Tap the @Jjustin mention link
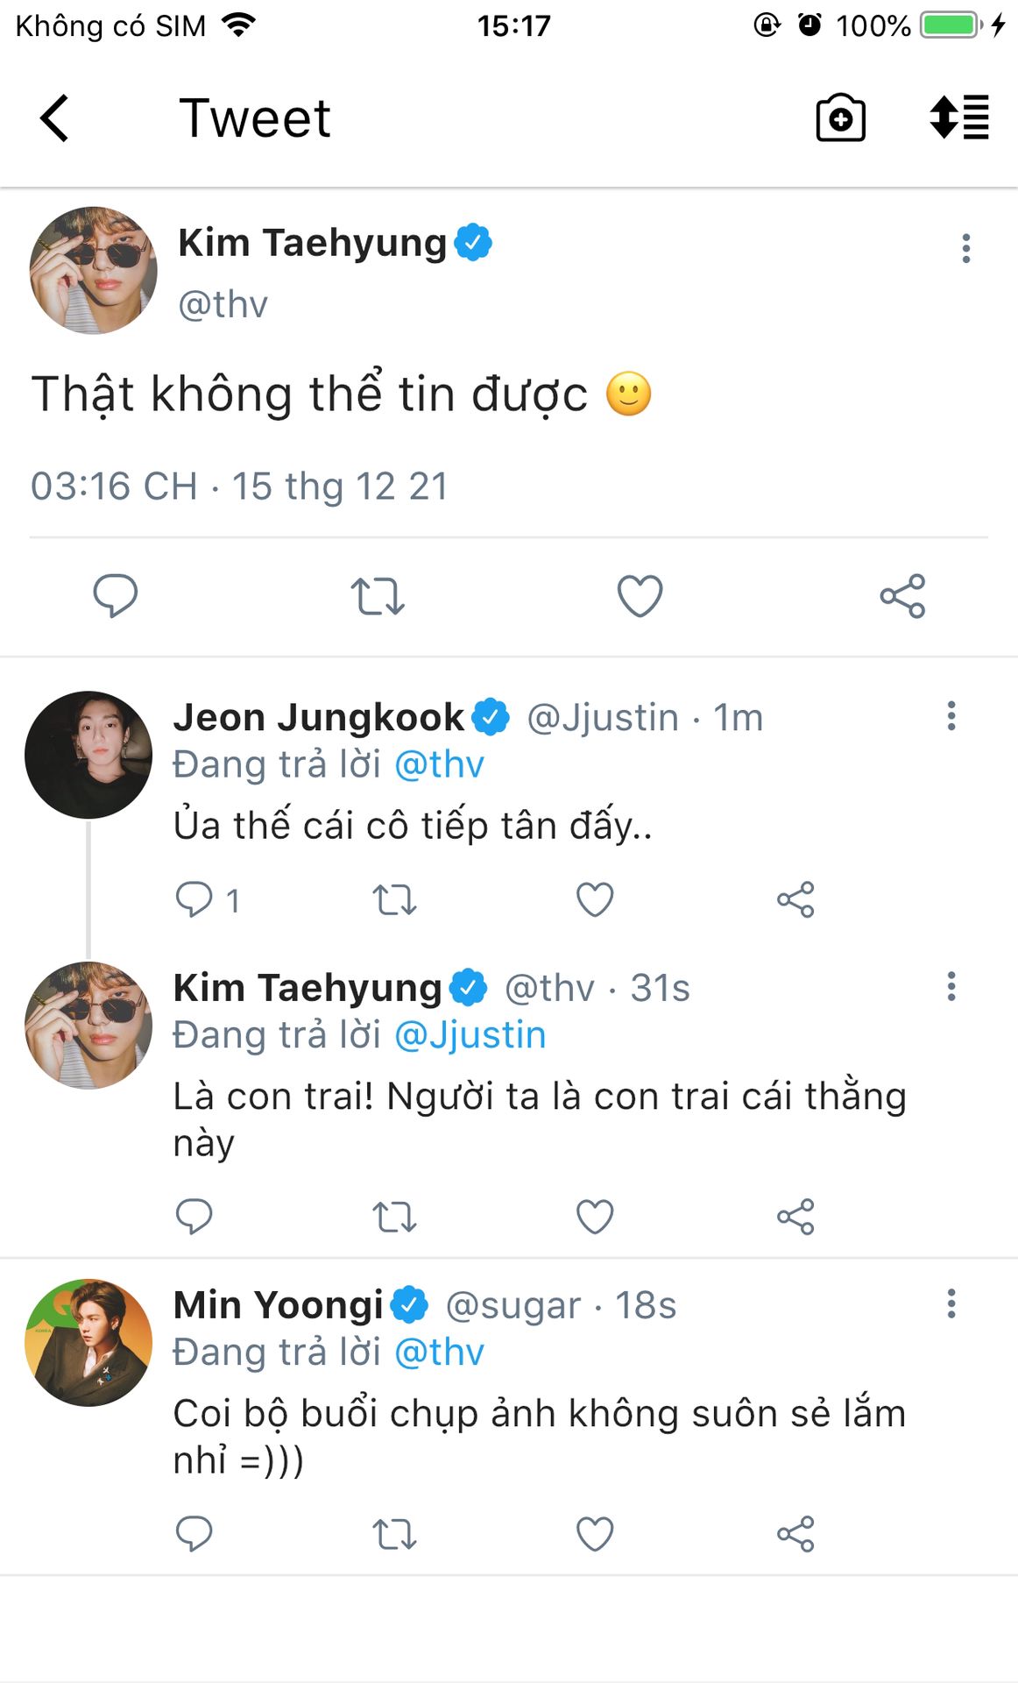The width and height of the screenshot is (1018, 1683). coord(470,1035)
